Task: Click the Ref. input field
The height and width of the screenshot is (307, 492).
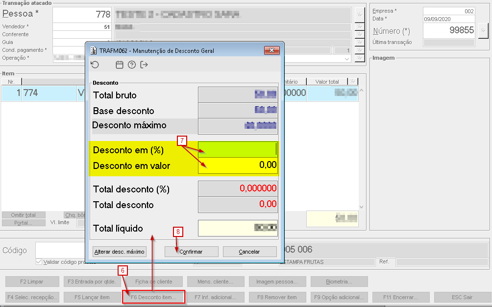Action: (x=443, y=261)
